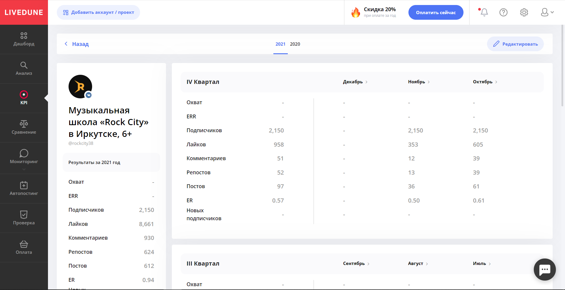The width and height of the screenshot is (565, 290).
Task: Click IV quarter Комментариев total 51
Action: point(280,158)
